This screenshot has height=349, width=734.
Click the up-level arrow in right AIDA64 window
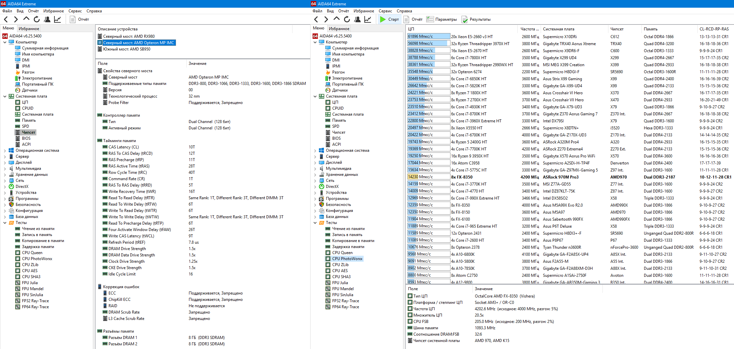[x=336, y=19]
